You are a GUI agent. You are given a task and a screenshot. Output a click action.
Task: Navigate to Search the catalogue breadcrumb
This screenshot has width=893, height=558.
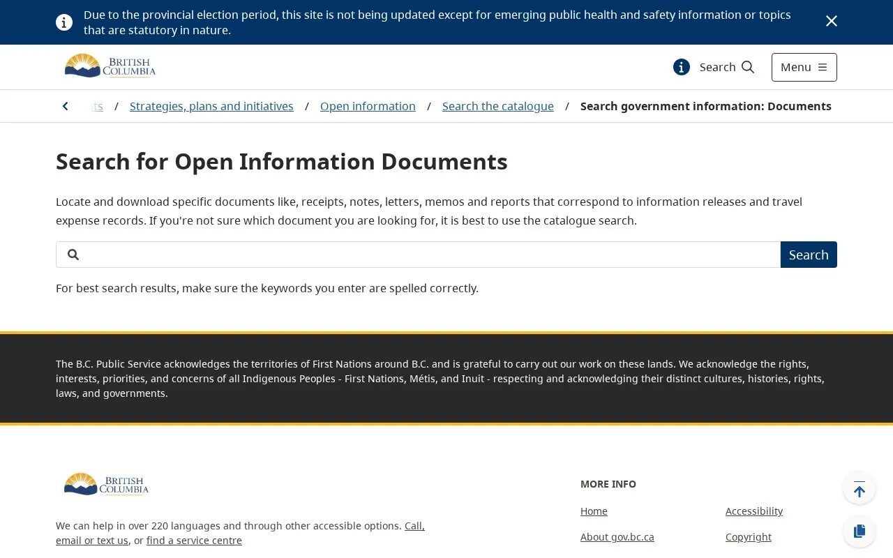498,106
